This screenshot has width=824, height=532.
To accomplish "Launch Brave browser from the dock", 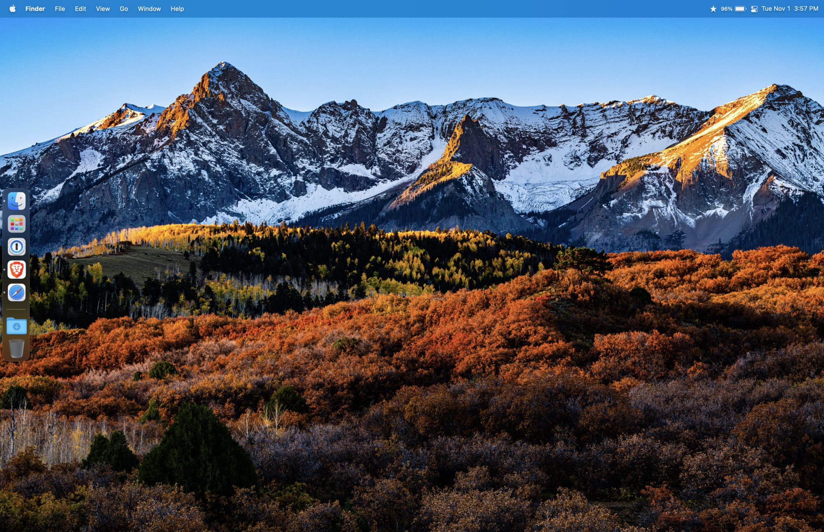I will [16, 270].
